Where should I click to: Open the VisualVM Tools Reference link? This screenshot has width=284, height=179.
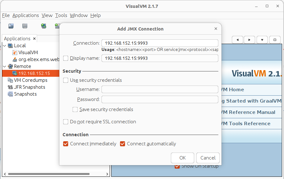246,124
